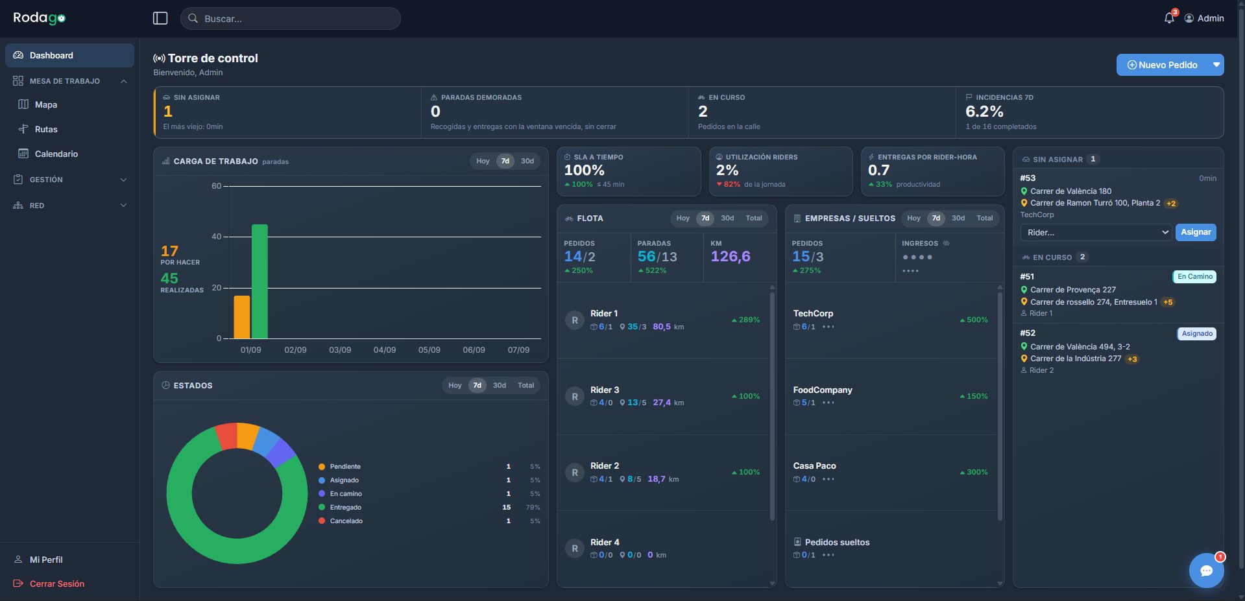Click the Buscar search field
Image resolution: width=1245 pixels, height=601 pixels.
[x=290, y=18]
